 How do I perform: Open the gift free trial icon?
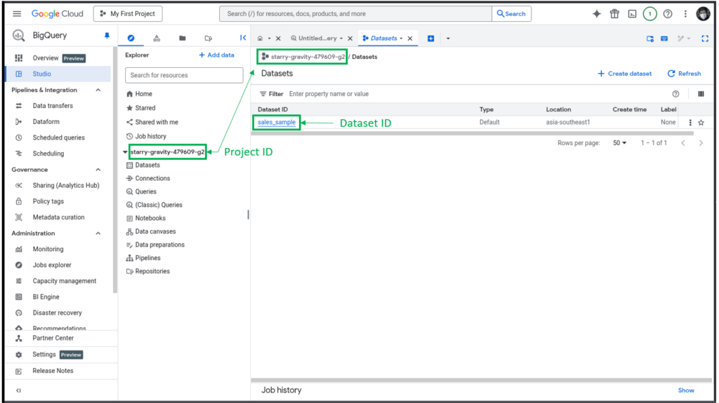[x=614, y=14]
